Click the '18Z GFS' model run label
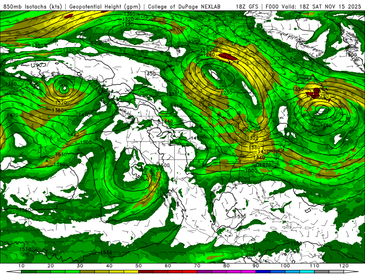Image resolution: width=365 pixels, height=274 pixels. (x=247, y=6)
